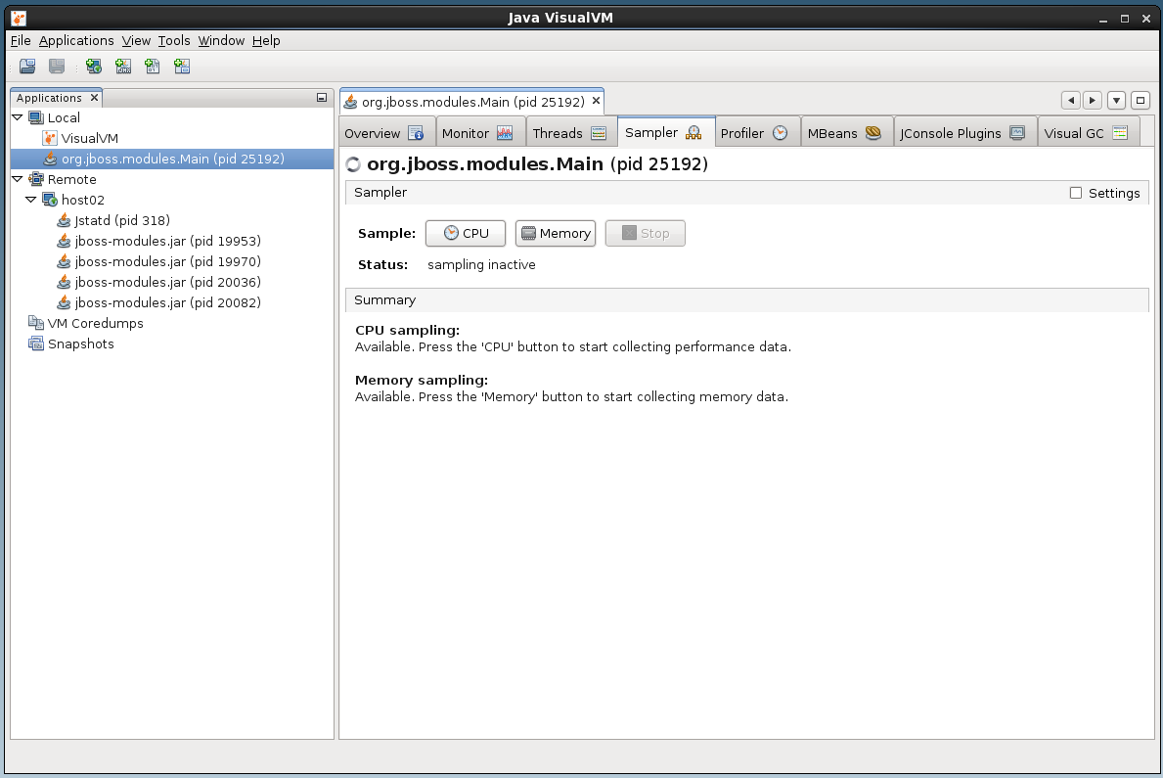This screenshot has width=1163, height=778.
Task: Select the Snapshots tree item
Action: coord(81,343)
